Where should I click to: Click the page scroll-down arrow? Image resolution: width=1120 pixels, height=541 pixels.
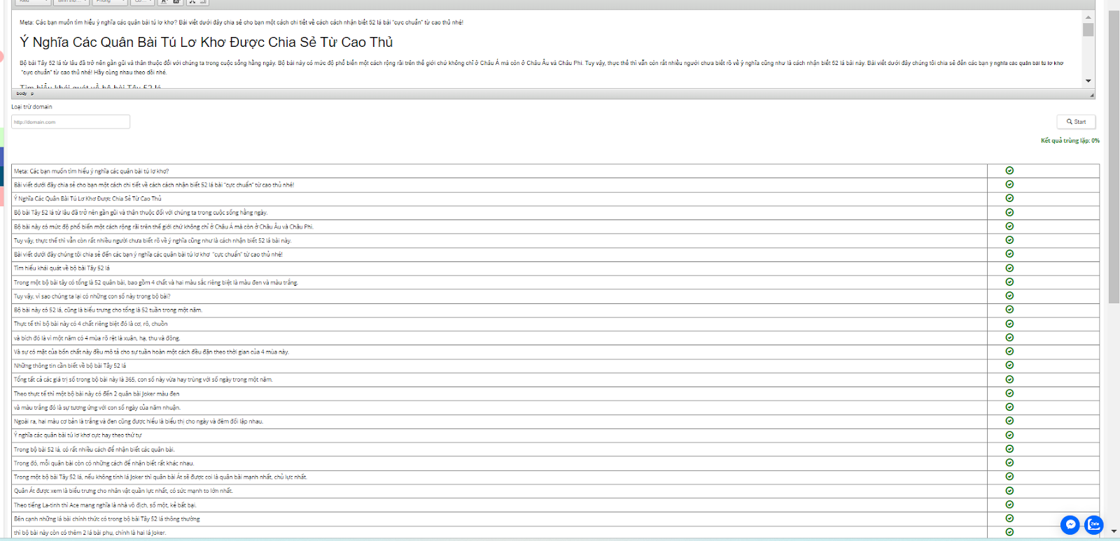pyautogui.click(x=1114, y=531)
